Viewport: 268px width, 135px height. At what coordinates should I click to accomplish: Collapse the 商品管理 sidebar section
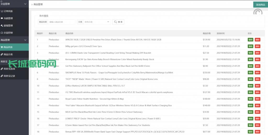coord(25,40)
